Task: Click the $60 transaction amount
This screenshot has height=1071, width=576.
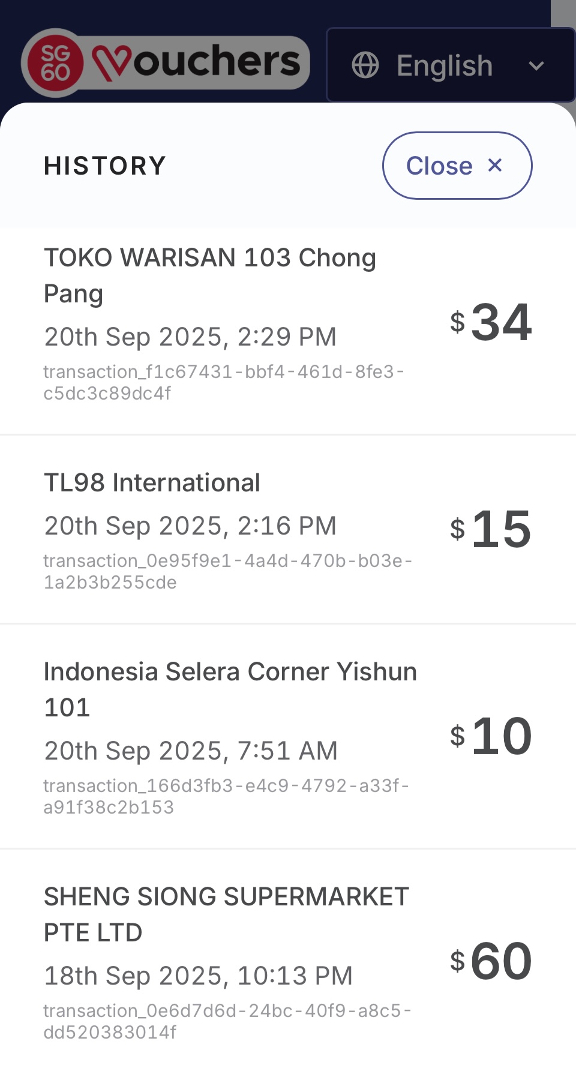Action: (491, 961)
